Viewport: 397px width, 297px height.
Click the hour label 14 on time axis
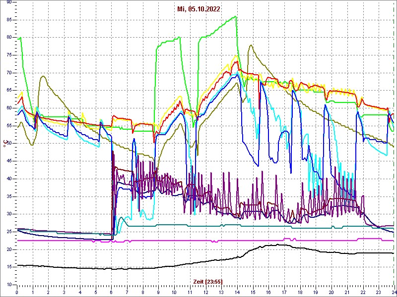(x=237, y=292)
